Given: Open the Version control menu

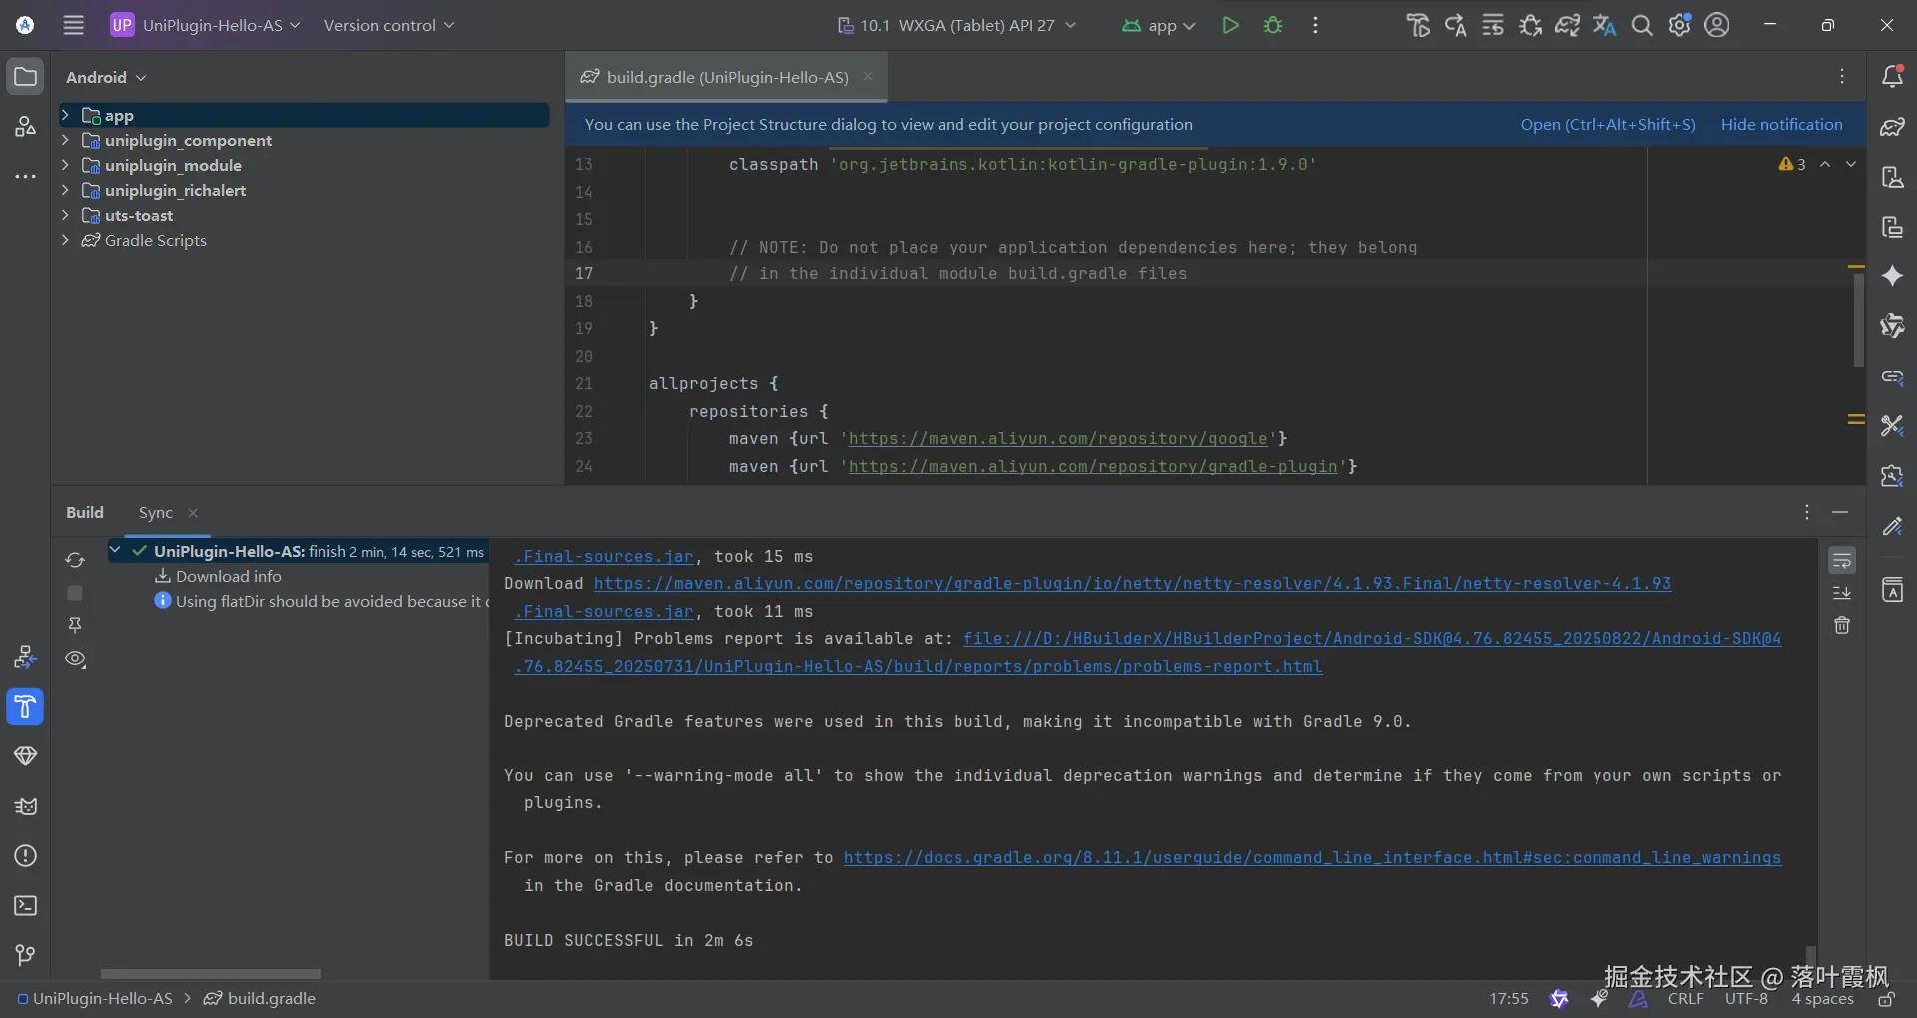Looking at the screenshot, I should pyautogui.click(x=388, y=25).
